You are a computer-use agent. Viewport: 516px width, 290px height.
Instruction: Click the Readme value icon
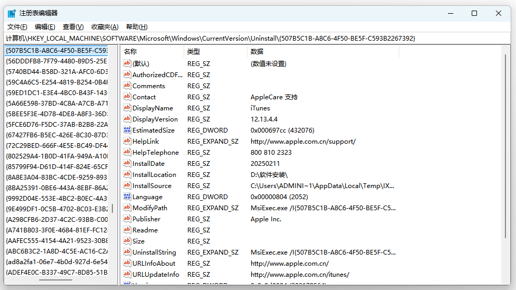coord(127,230)
